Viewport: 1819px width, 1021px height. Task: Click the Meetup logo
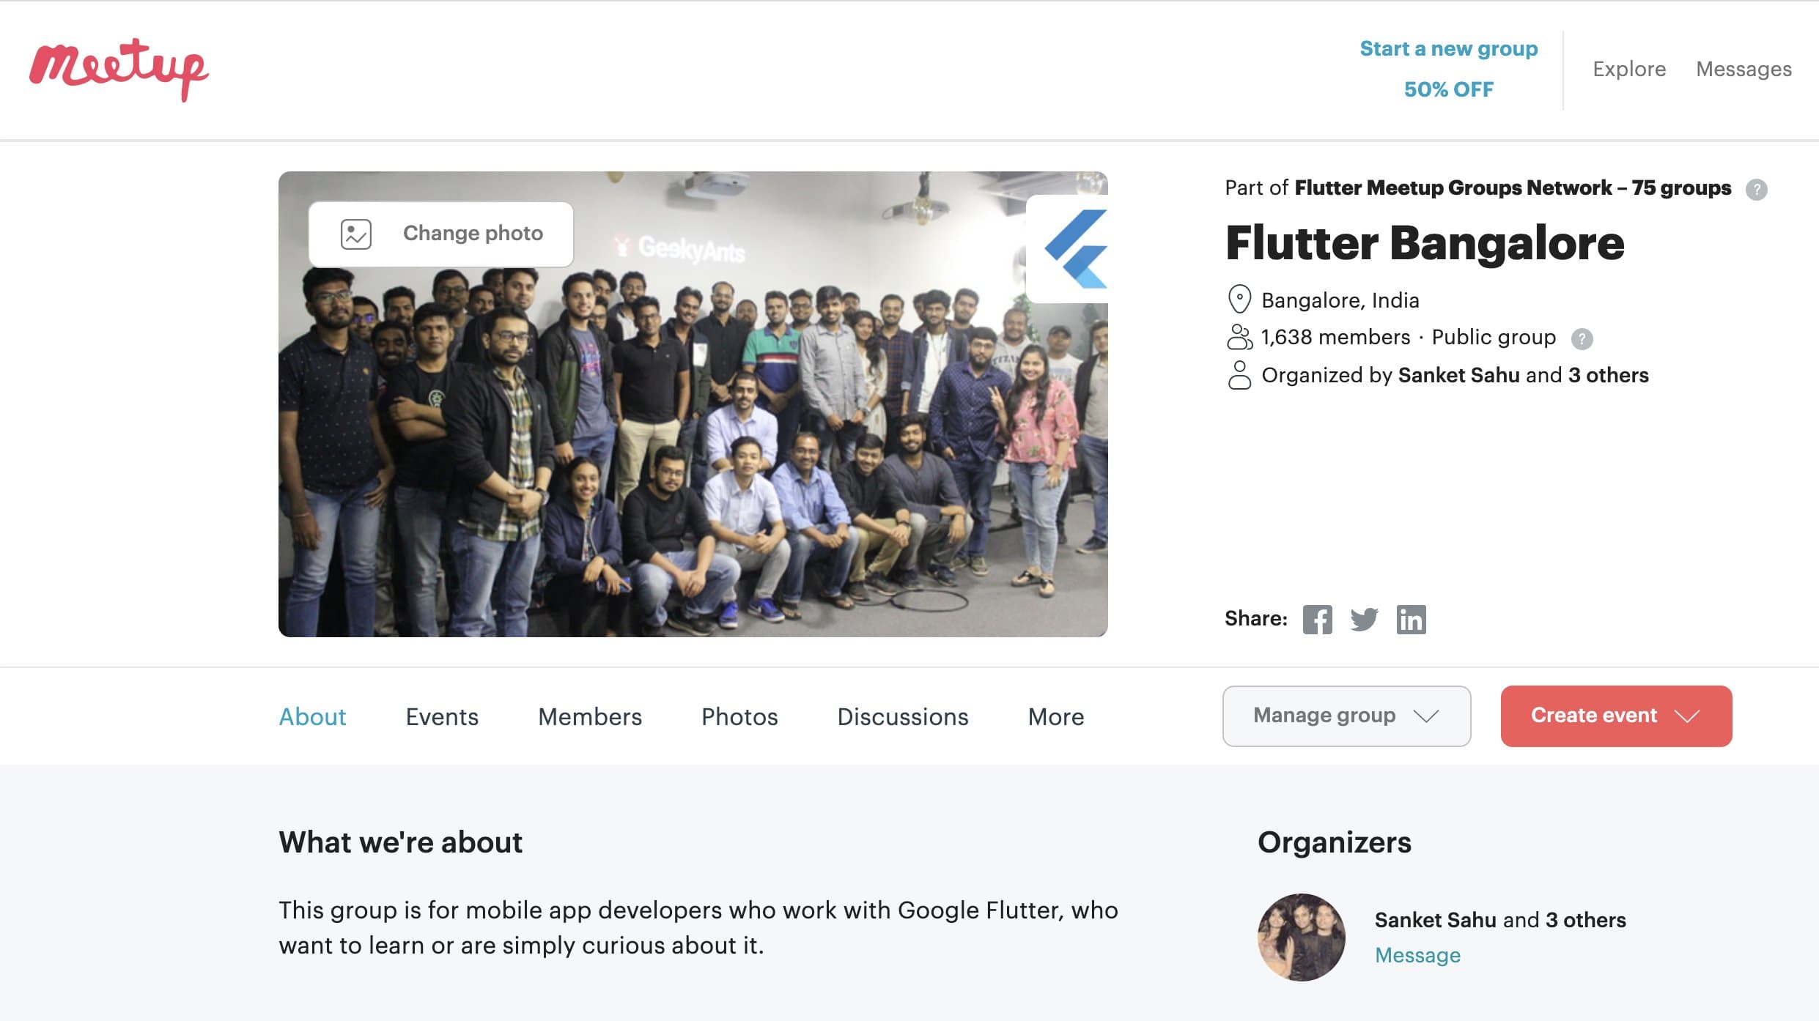pos(119,69)
